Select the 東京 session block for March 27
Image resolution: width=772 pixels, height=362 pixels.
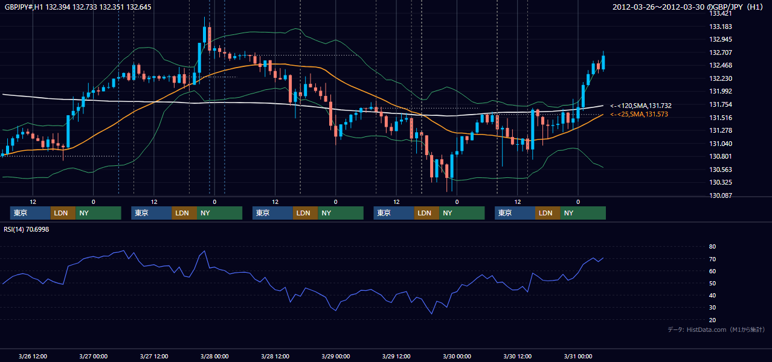(x=151, y=213)
